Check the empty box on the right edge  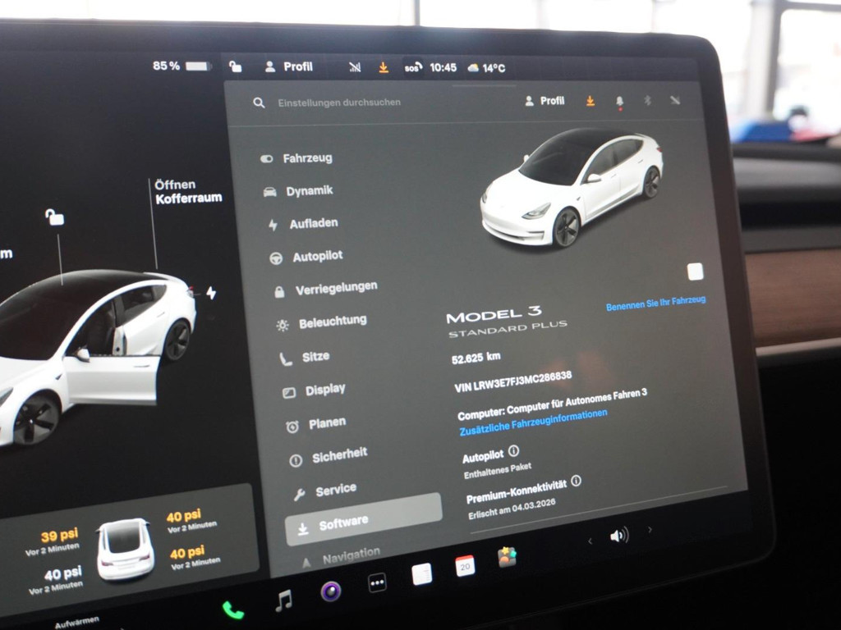pyautogui.click(x=696, y=271)
